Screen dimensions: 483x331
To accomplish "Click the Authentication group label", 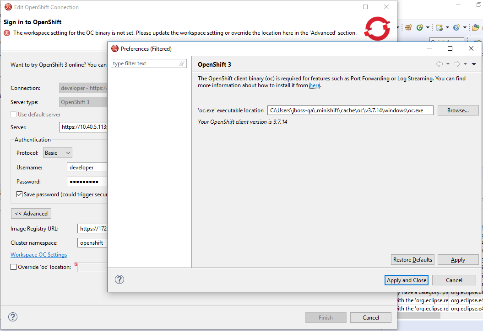I will 33,139.
